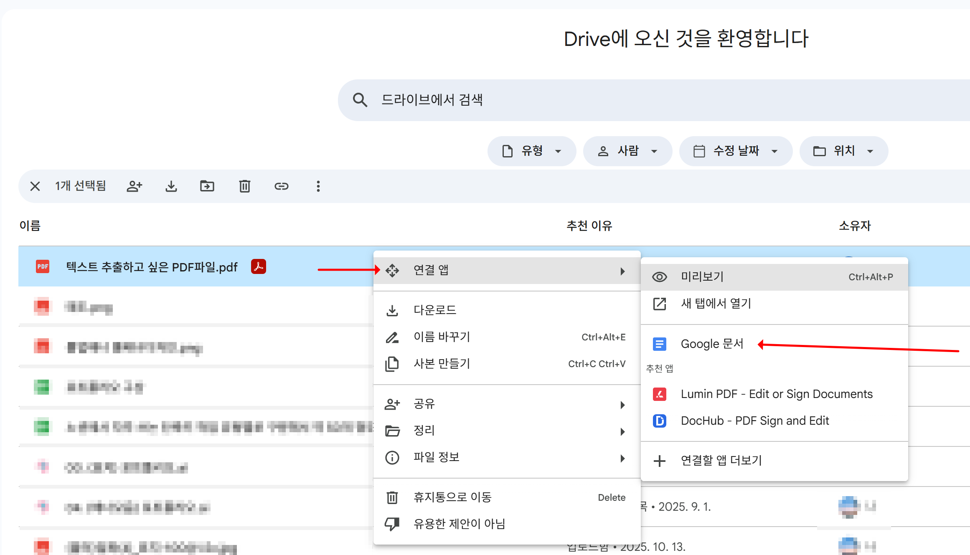Image resolution: width=970 pixels, height=555 pixels.
Task: Copy link using the link icon
Action: (x=282, y=186)
